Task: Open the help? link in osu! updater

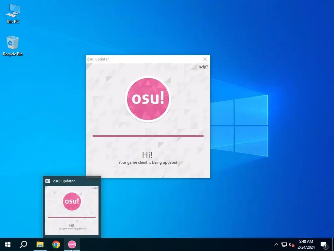Action: point(203,67)
